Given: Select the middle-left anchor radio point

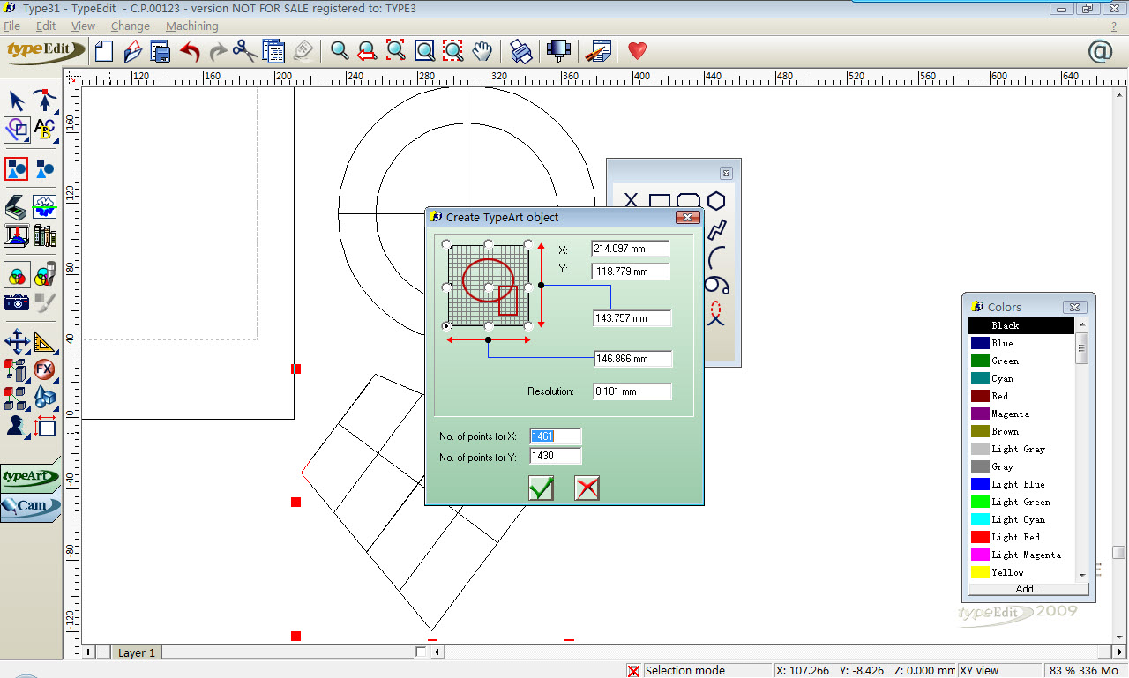Looking at the screenshot, I should [447, 287].
